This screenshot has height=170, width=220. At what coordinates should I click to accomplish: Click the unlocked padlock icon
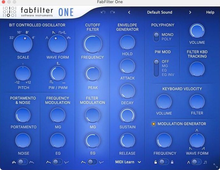[155, 162]
